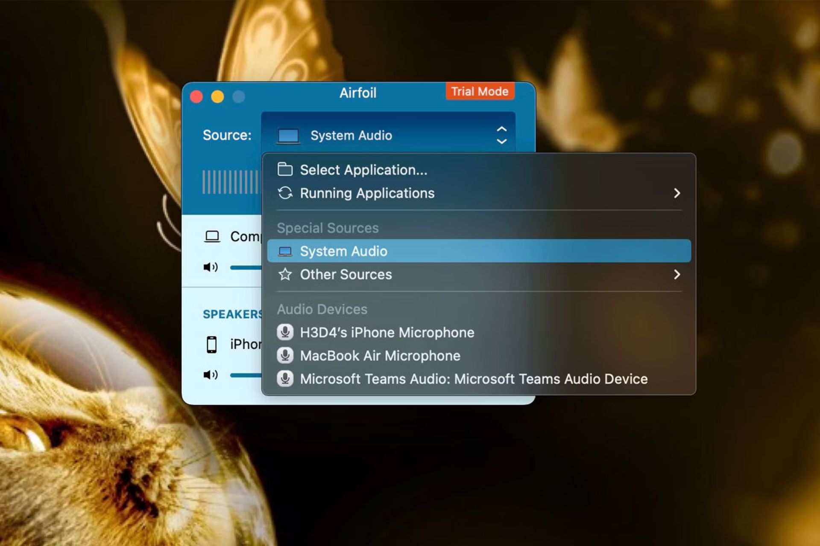Click the Trial Mode badge

[480, 91]
